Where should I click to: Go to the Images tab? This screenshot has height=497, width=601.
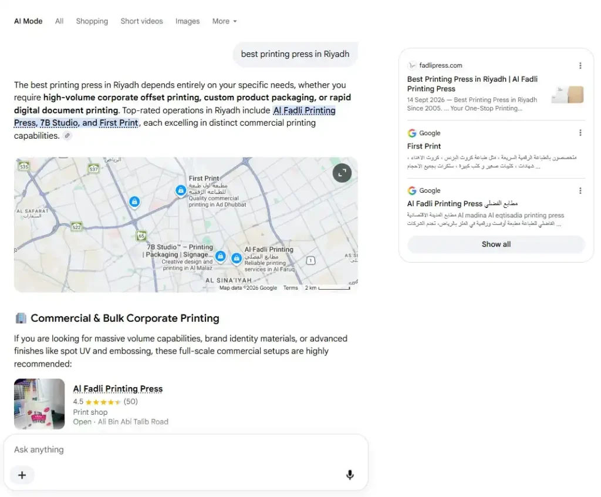[187, 21]
